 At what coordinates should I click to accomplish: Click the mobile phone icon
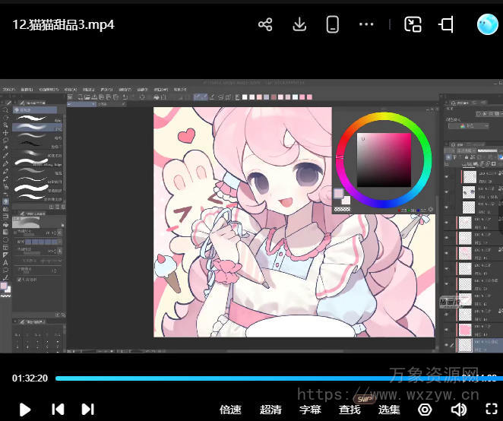coord(332,24)
